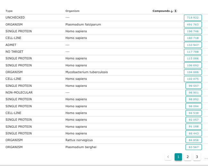Open the 98 901 NON-MOLECULAR compounds count
Viewport: 208px width, 166px height.
(x=194, y=93)
